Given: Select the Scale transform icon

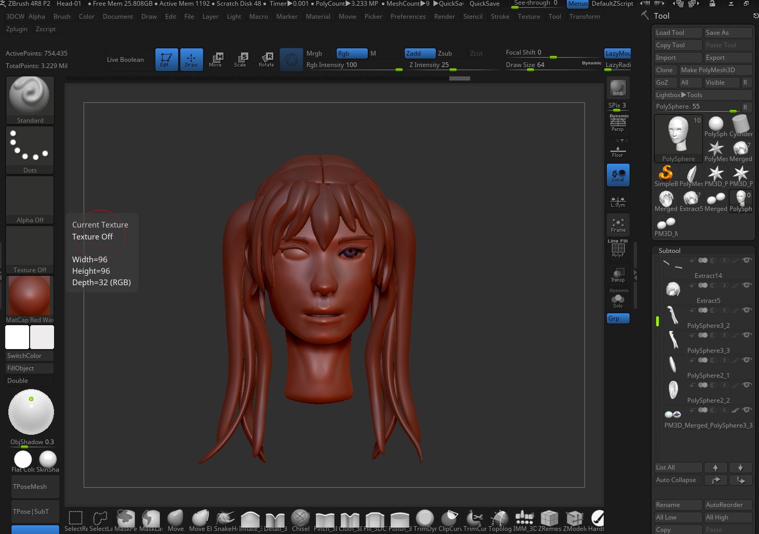Looking at the screenshot, I should point(241,59).
